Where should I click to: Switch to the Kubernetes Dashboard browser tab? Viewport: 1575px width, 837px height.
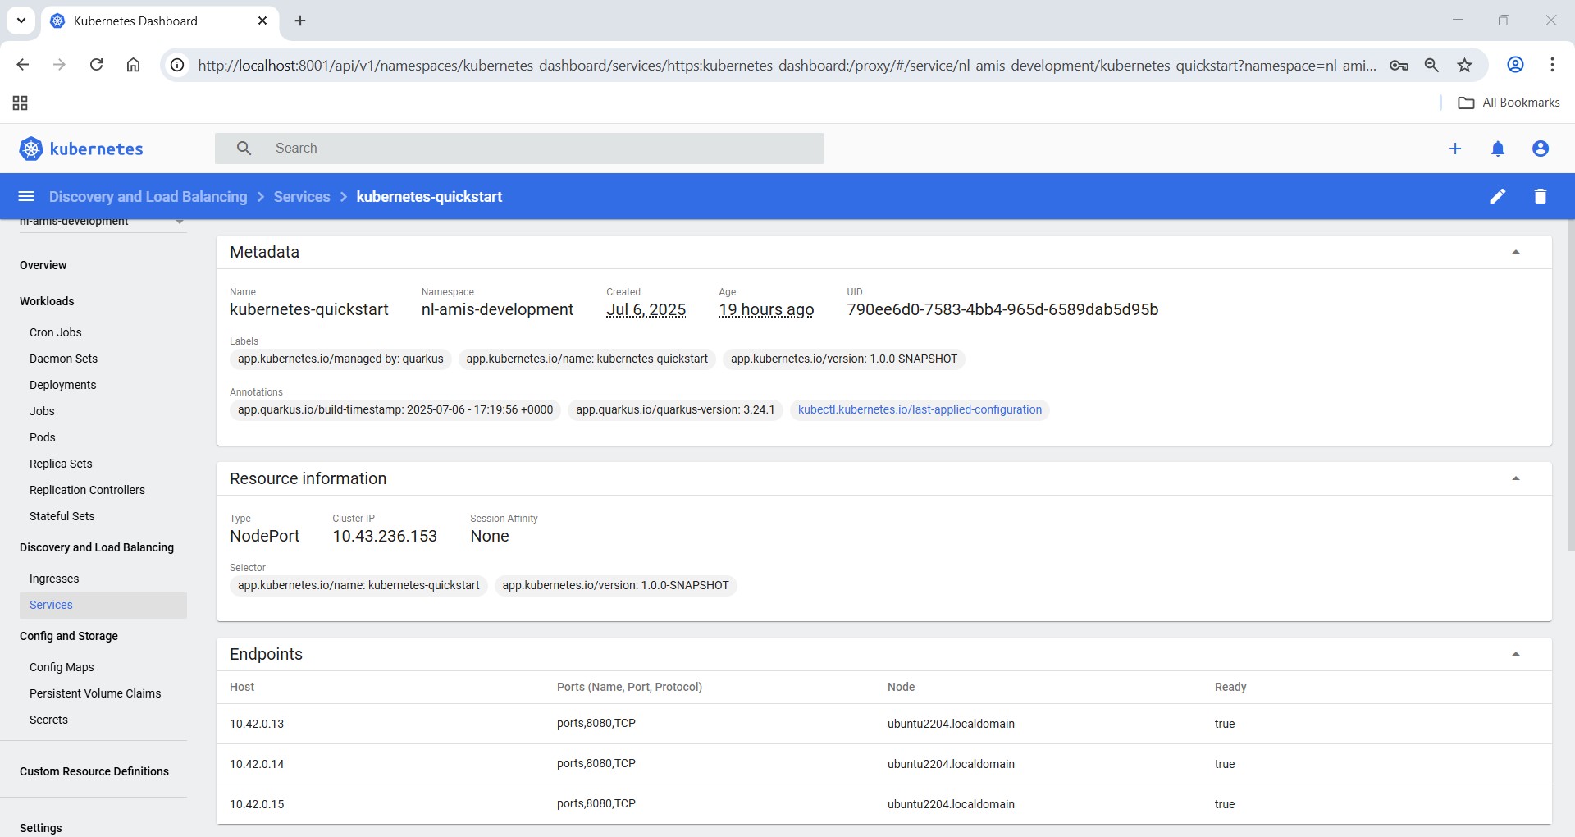tap(135, 21)
